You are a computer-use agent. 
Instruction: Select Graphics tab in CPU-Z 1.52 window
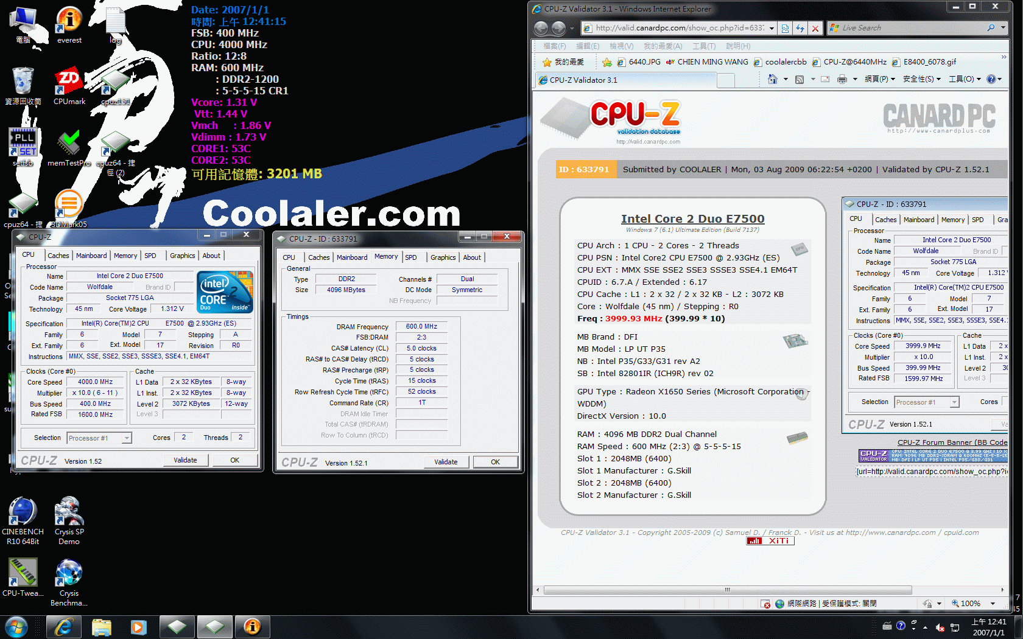(x=183, y=256)
